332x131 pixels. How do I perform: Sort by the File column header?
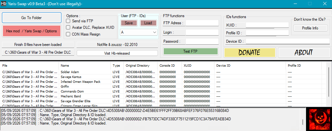[x=30, y=66]
